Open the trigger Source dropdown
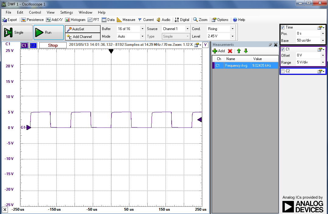 [x=187, y=29]
